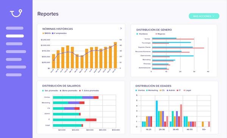Click the IT label in the salary chart

coord(49,119)
